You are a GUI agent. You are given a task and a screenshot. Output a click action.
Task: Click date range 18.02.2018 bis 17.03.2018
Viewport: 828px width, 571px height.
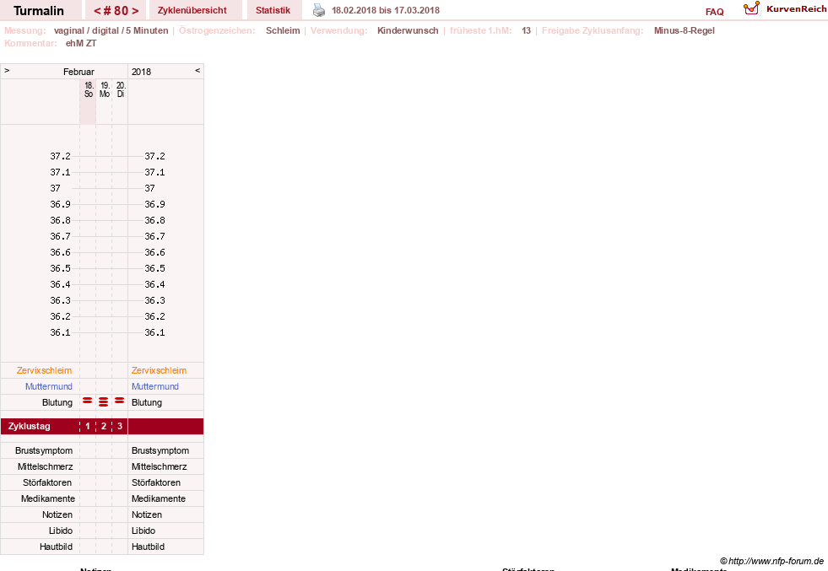pyautogui.click(x=386, y=10)
